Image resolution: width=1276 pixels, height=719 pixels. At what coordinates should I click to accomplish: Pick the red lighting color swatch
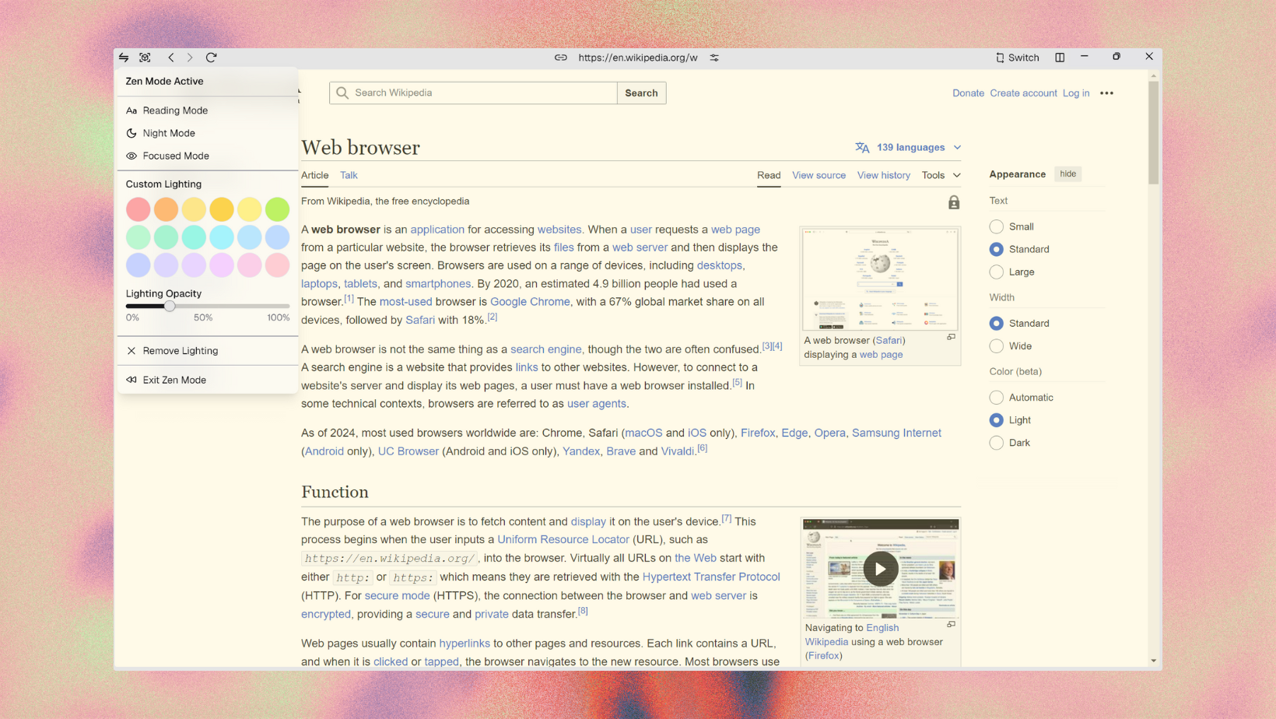(138, 209)
